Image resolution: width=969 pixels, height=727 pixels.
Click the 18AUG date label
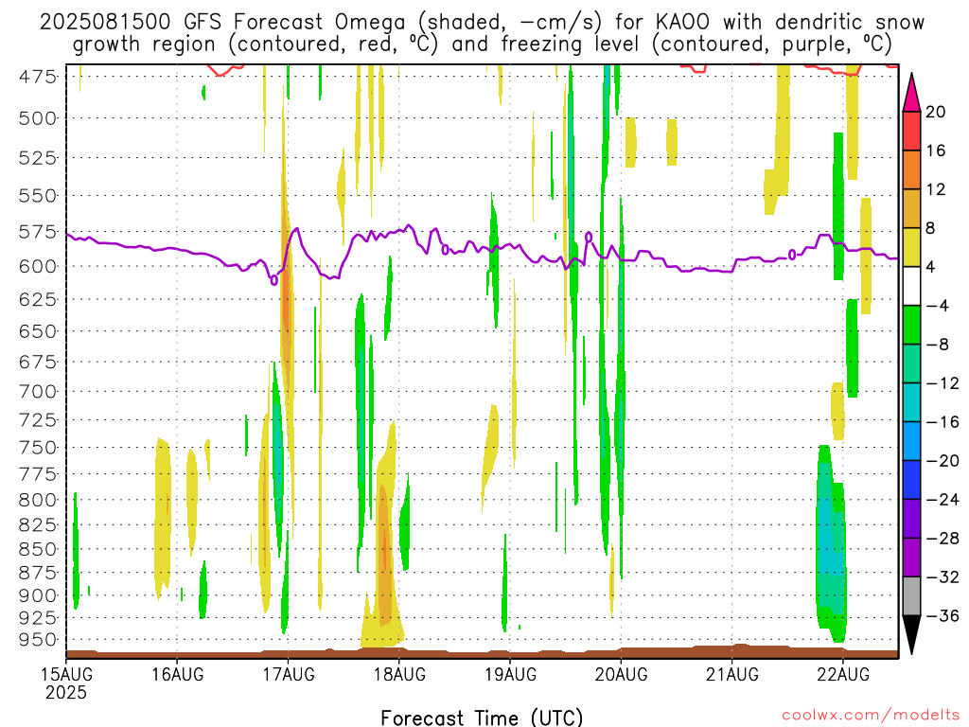pos(399,674)
